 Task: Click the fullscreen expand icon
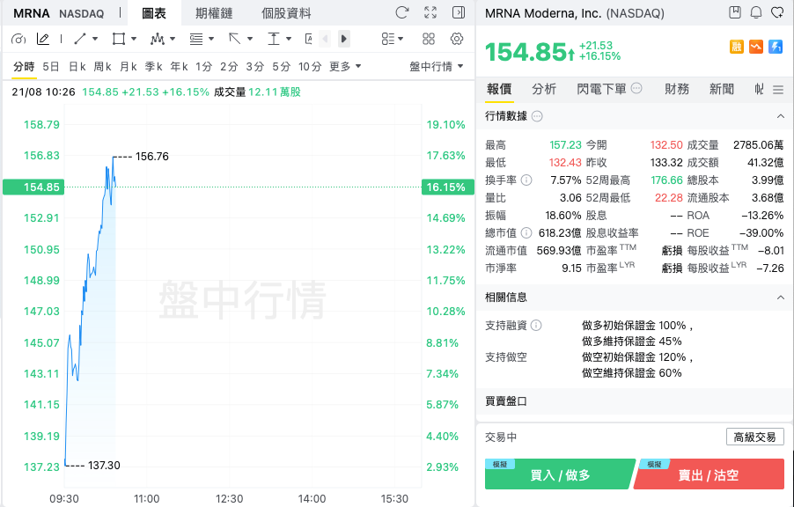click(430, 12)
